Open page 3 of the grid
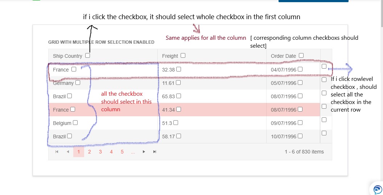This screenshot has height=195, width=383. click(100, 152)
